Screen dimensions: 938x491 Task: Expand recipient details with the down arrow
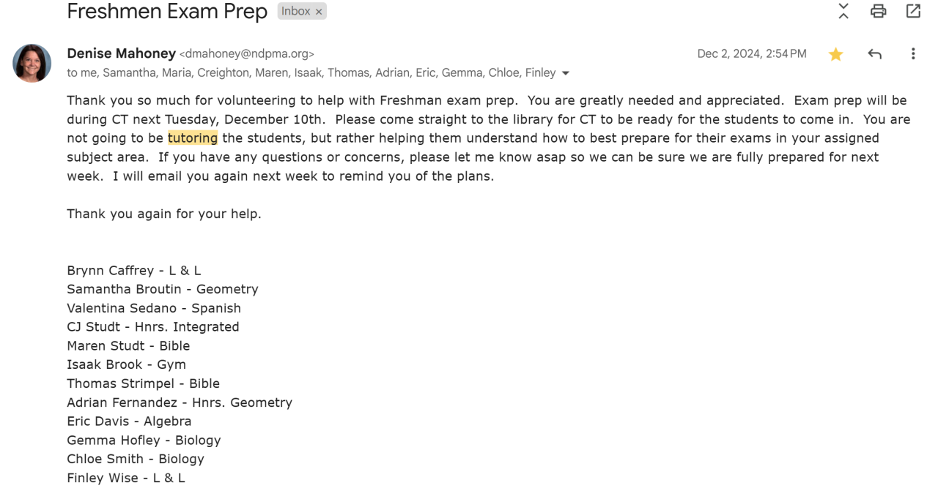[x=566, y=73]
